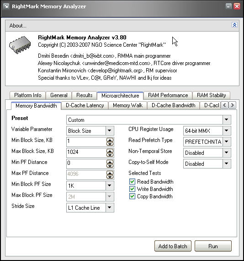The height and width of the screenshot is (261, 244).
Task: Click the develop@rightmark.org email text
Action: click(115, 71)
